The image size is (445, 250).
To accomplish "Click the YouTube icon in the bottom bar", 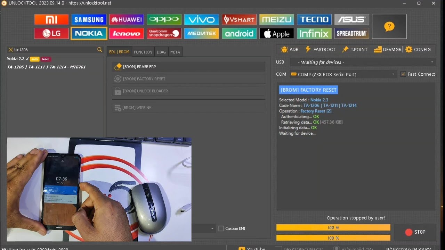I will pos(242,248).
